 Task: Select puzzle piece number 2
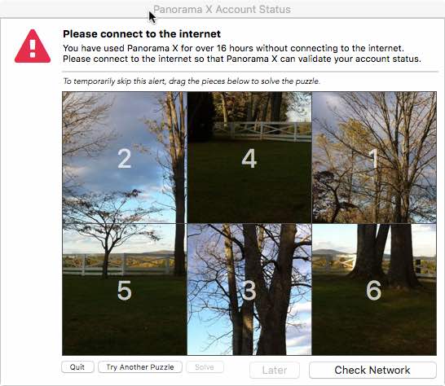click(x=125, y=157)
